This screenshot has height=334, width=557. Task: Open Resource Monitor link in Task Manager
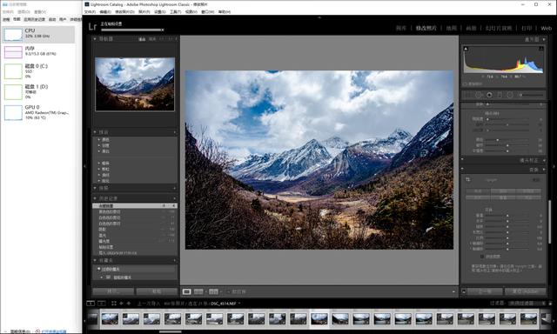pos(54,331)
